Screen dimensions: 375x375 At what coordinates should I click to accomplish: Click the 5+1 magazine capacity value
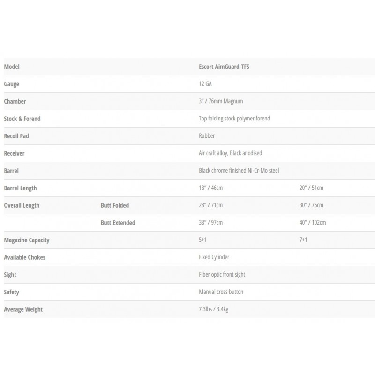pos(203,240)
